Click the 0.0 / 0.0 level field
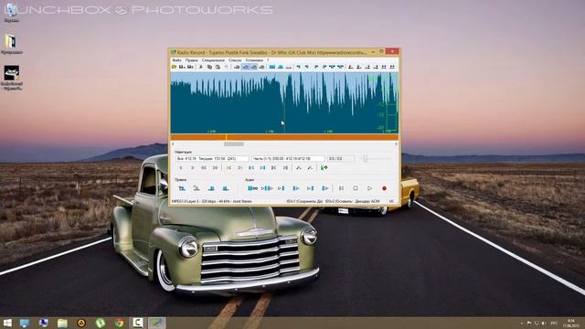Viewport: 585px width, 329px height. (x=341, y=158)
